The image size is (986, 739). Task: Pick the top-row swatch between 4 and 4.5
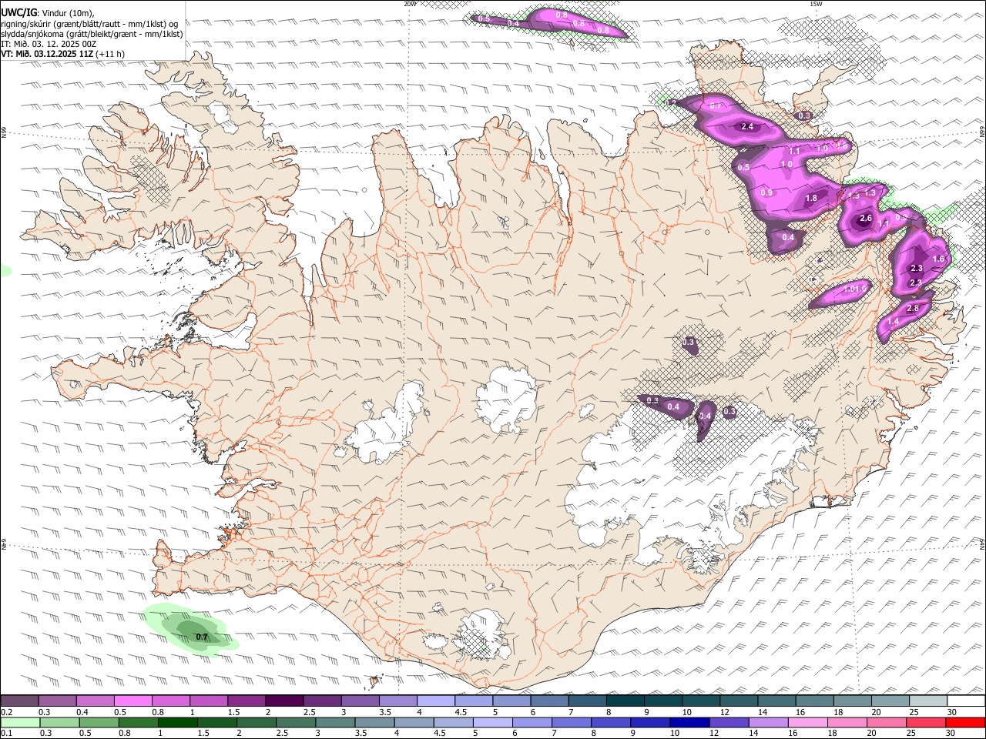(435, 701)
